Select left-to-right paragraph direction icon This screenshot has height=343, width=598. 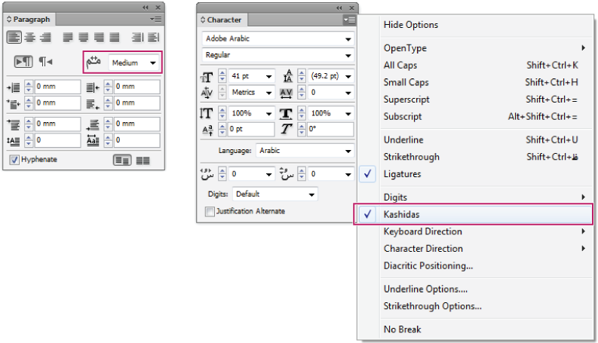pos(24,62)
